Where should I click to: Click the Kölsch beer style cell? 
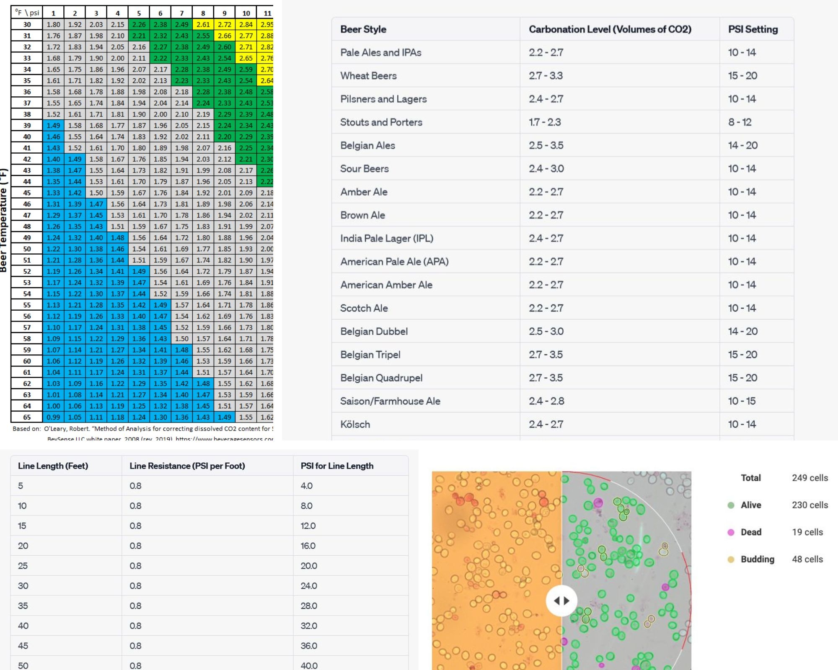coord(355,424)
